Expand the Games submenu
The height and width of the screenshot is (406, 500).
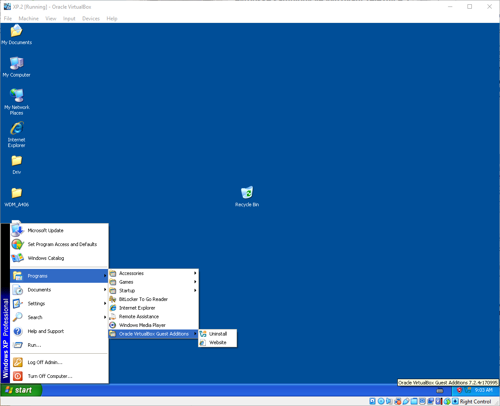pos(153,282)
